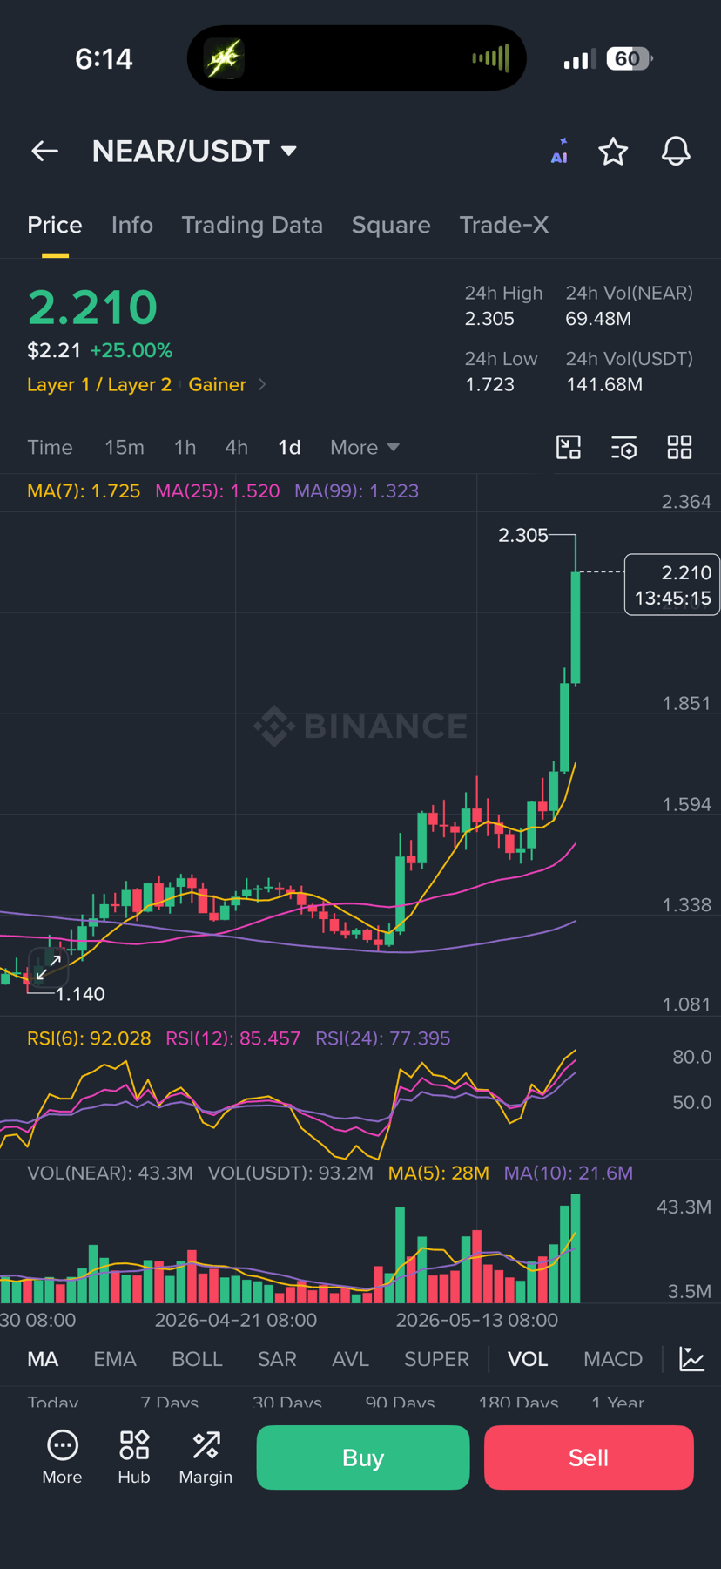Open the Trade-X tab
This screenshot has width=721, height=1569.
504,225
